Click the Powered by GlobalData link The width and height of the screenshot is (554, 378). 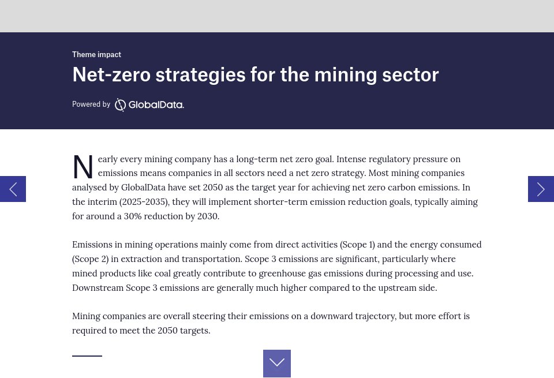[x=128, y=104]
